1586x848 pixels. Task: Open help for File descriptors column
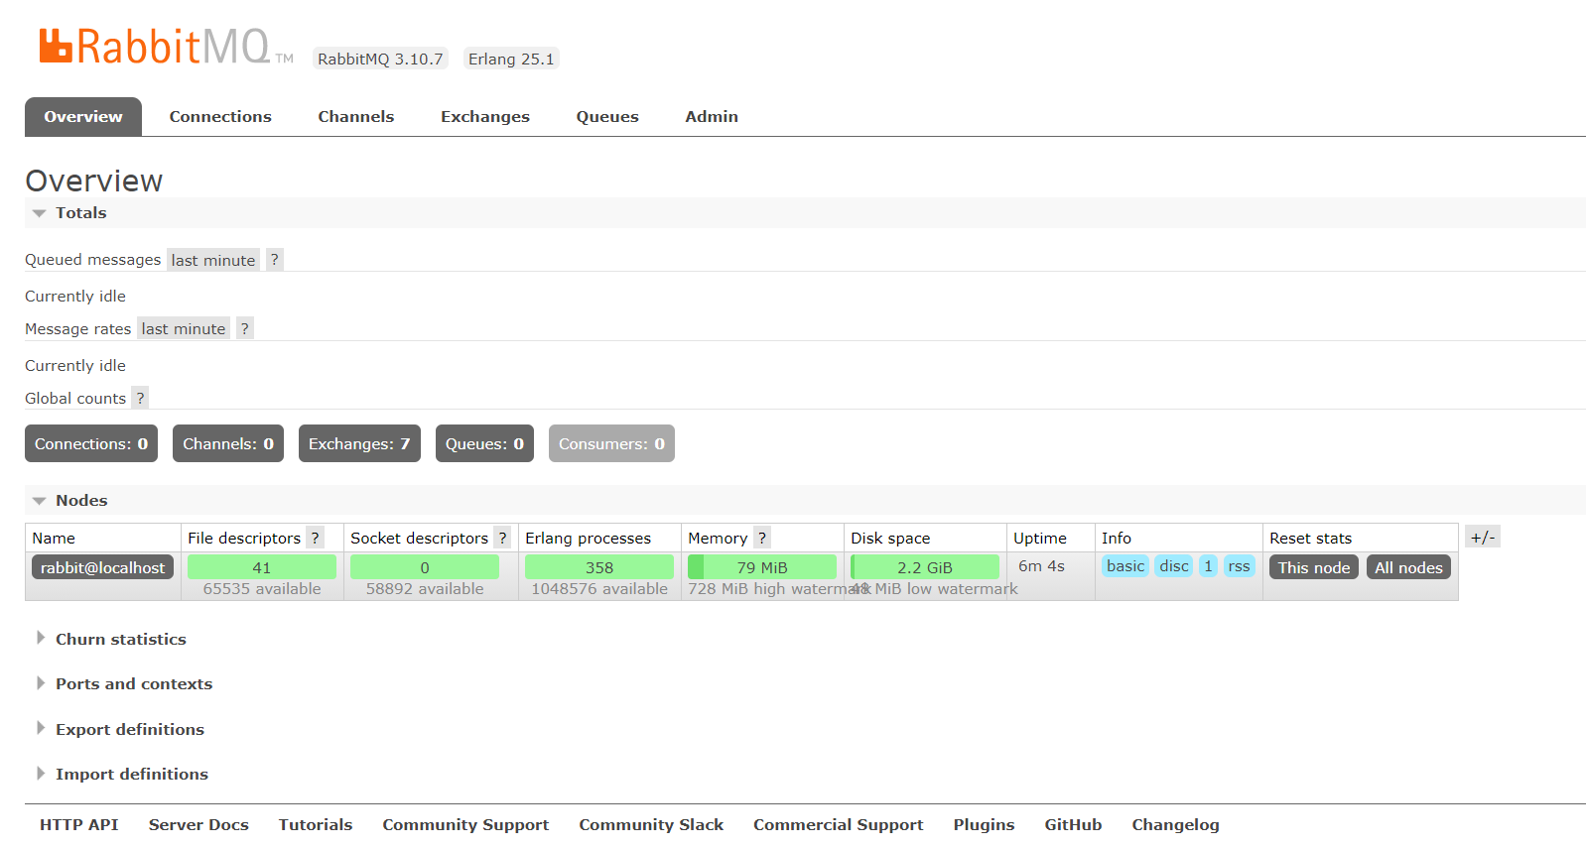316,538
